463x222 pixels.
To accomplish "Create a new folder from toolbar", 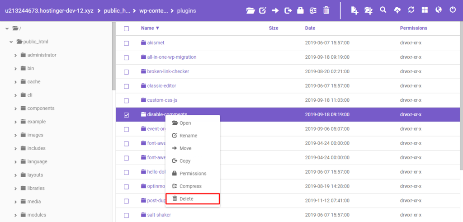I will point(369,10).
